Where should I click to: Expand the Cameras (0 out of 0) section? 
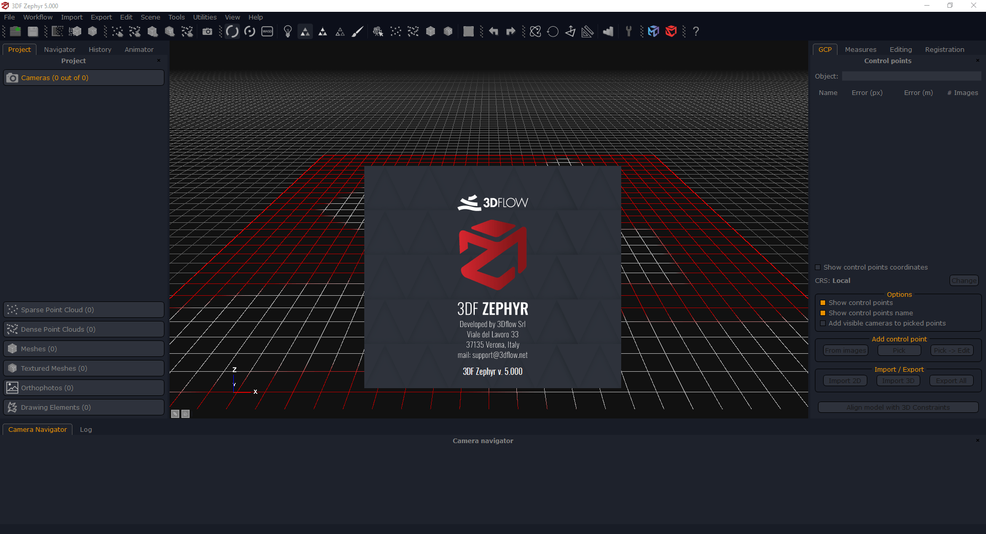(84, 78)
